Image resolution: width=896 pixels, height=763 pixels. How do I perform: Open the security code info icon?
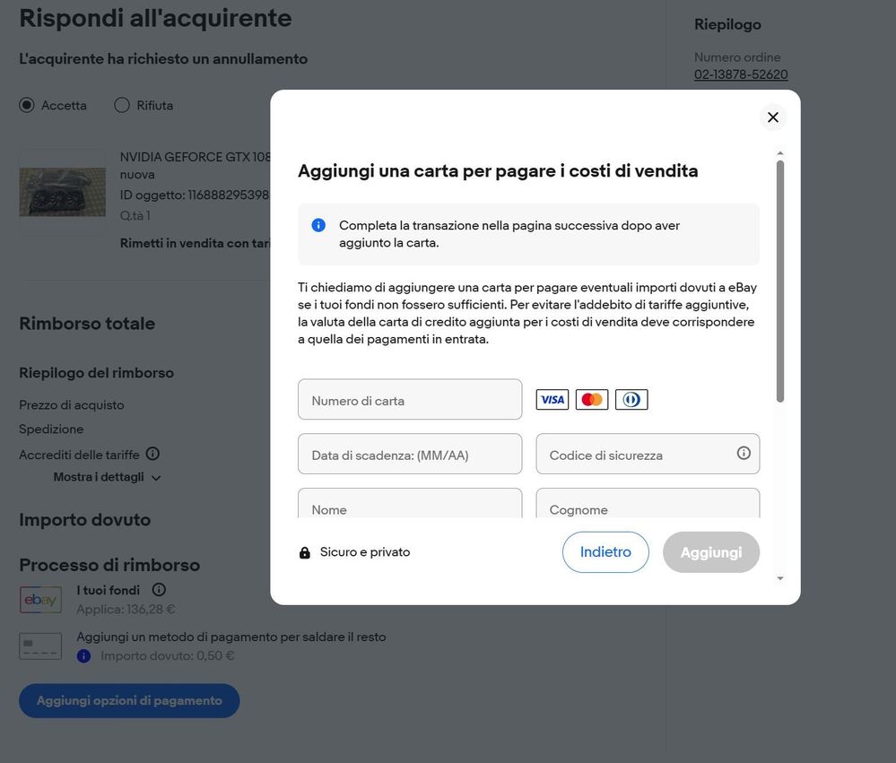point(743,453)
